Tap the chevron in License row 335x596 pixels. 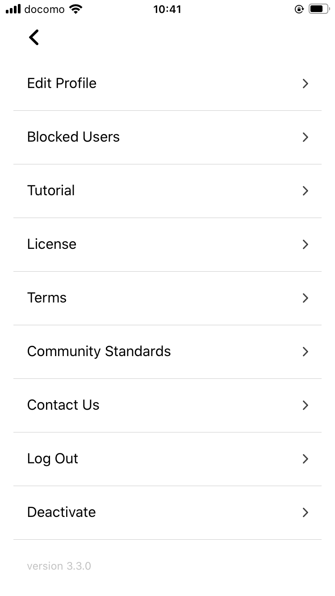click(306, 244)
